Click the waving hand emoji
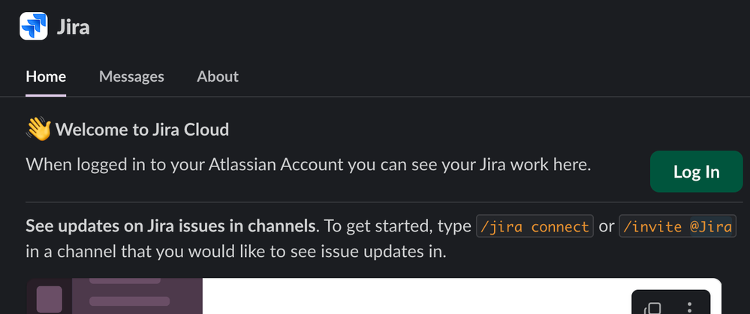Viewport: 750px width, 314px height. [x=38, y=130]
